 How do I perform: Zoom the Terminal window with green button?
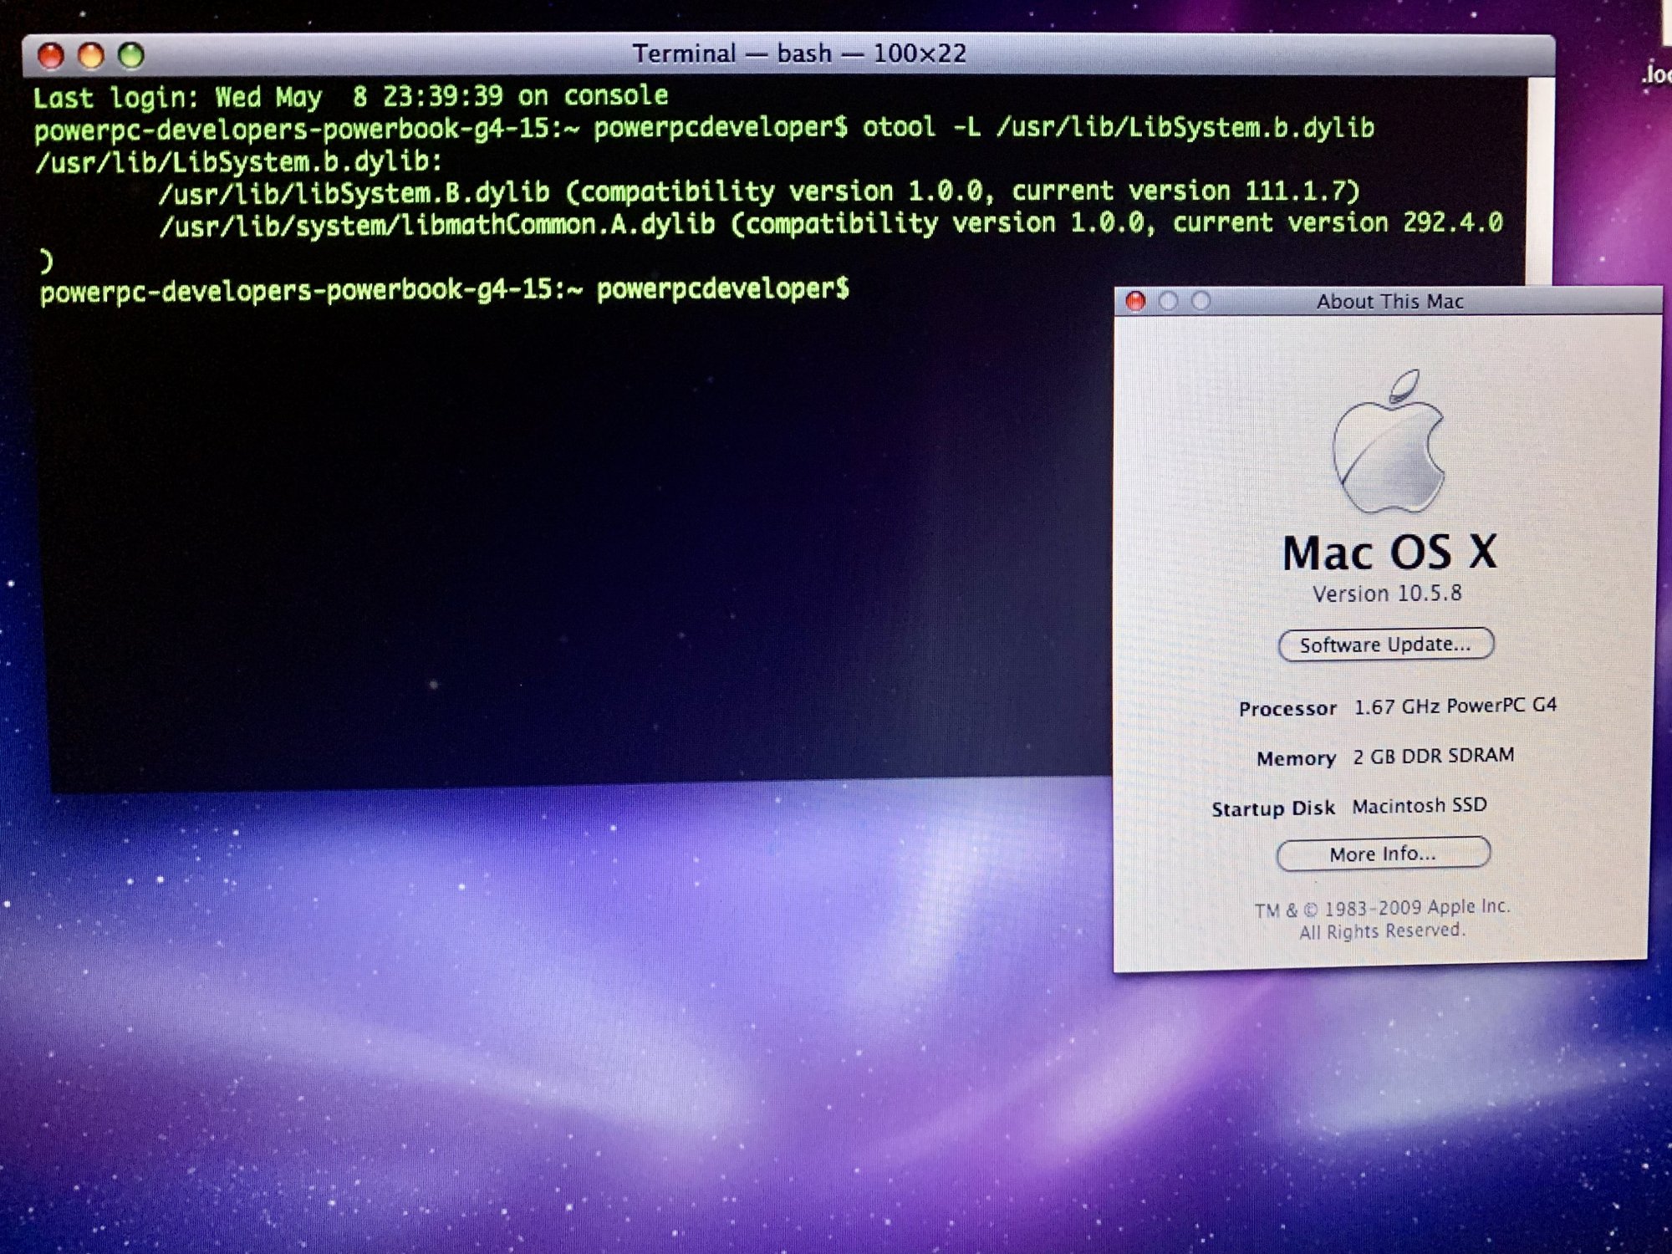click(131, 56)
